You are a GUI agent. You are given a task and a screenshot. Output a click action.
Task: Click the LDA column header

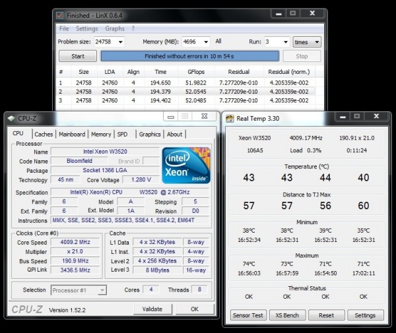coord(110,72)
